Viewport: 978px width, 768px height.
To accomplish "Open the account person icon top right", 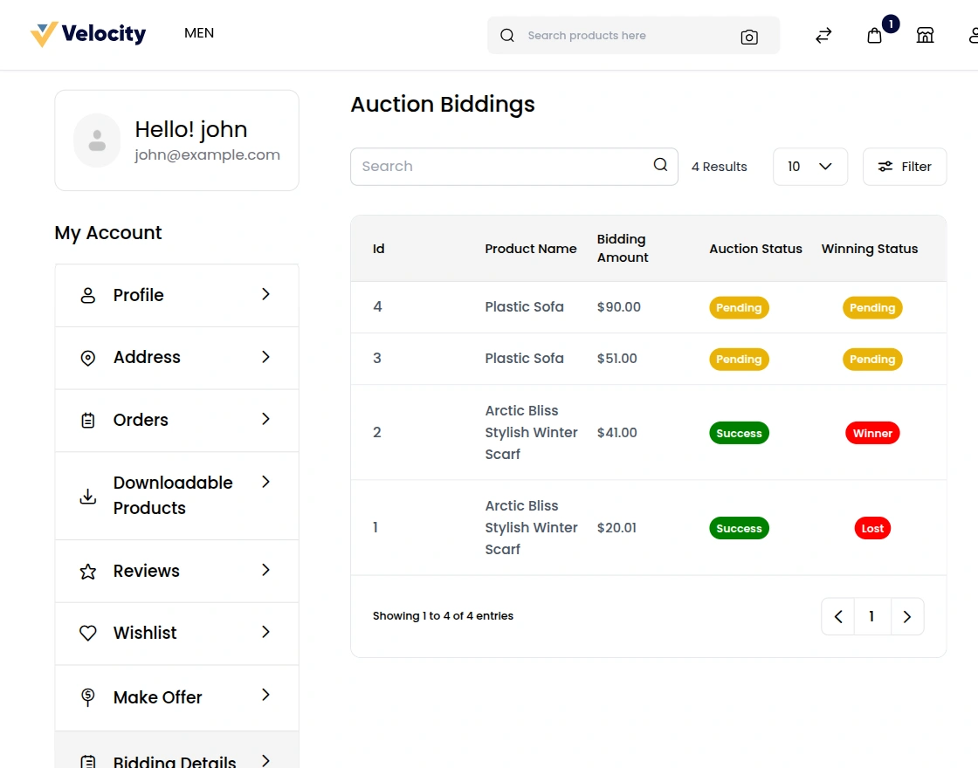I will 973,35.
